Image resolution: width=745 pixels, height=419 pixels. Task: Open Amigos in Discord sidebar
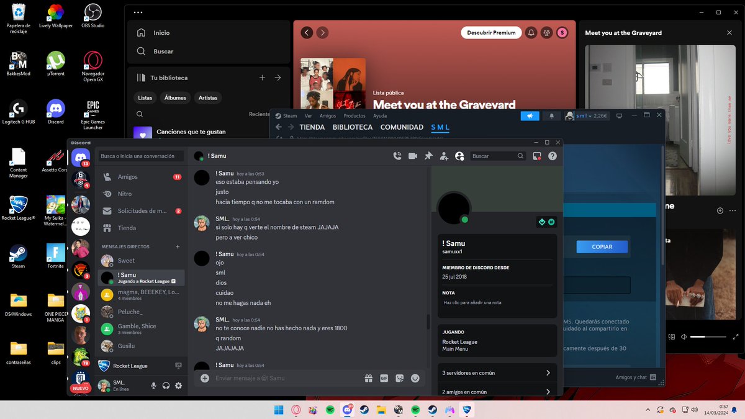pos(142,177)
